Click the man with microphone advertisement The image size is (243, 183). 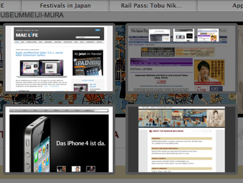click(x=209, y=72)
